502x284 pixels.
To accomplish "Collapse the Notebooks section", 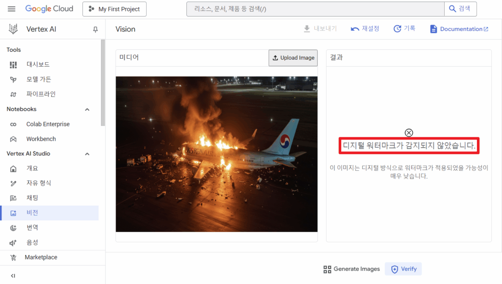I will 87,109.
